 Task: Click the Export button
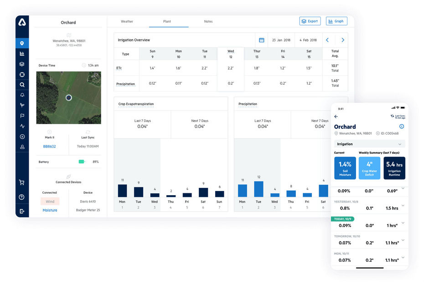tap(310, 21)
